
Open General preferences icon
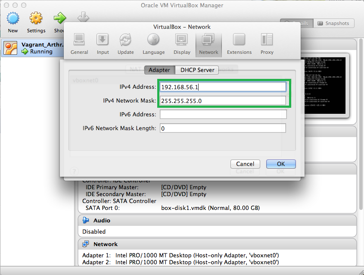(x=79, y=40)
